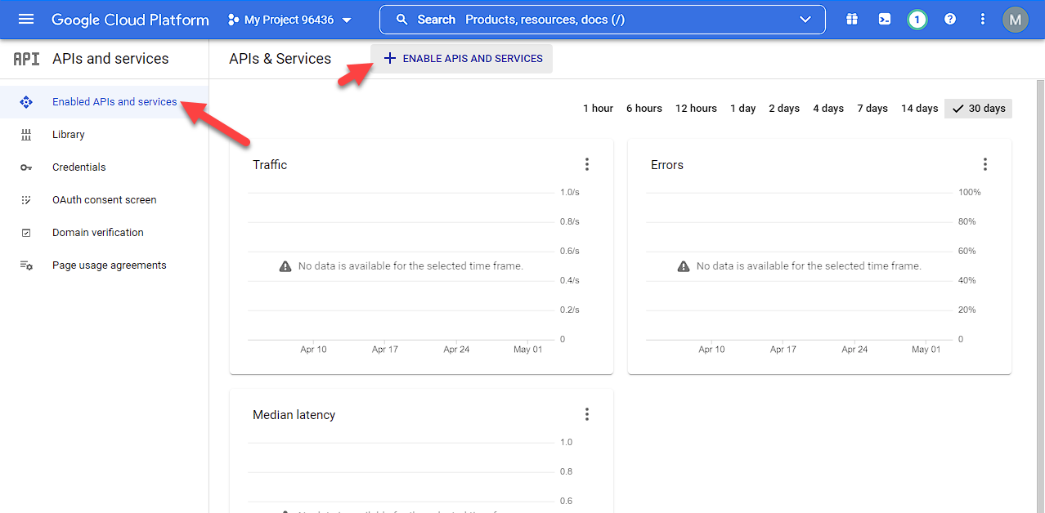1045x513 pixels.
Task: Open Credentials from the sidebar
Action: [x=105, y=167]
